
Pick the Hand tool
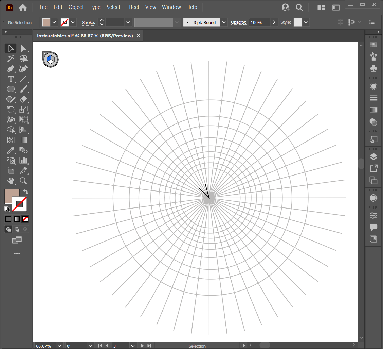pyautogui.click(x=11, y=181)
